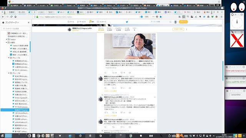246x138 pixels.
Task: Click the Twitter Home nav link
Action: pyautogui.click(x=71, y=22)
